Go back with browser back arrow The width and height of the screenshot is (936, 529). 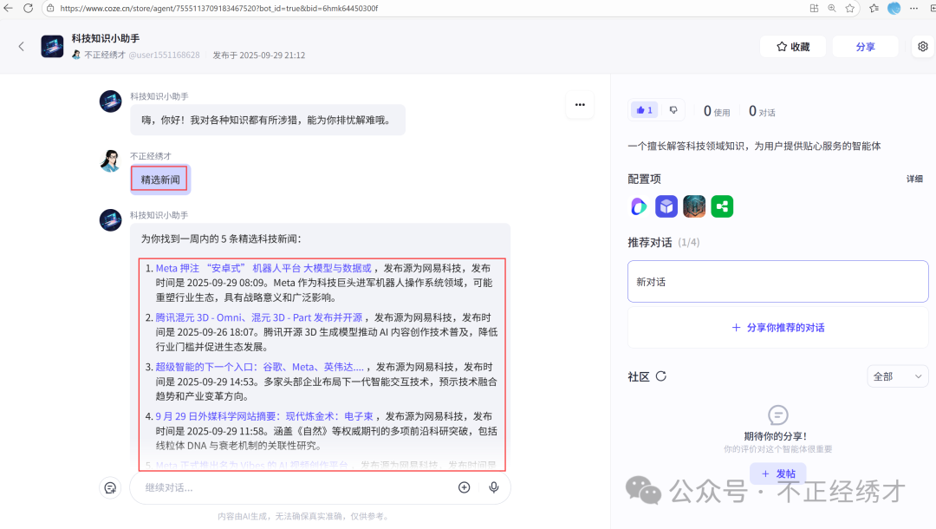pos(9,9)
